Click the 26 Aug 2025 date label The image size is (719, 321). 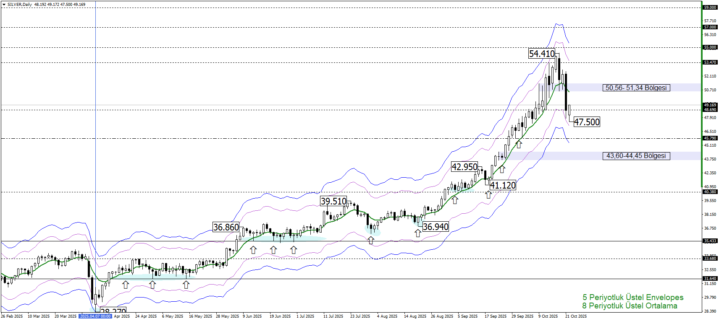click(442, 316)
